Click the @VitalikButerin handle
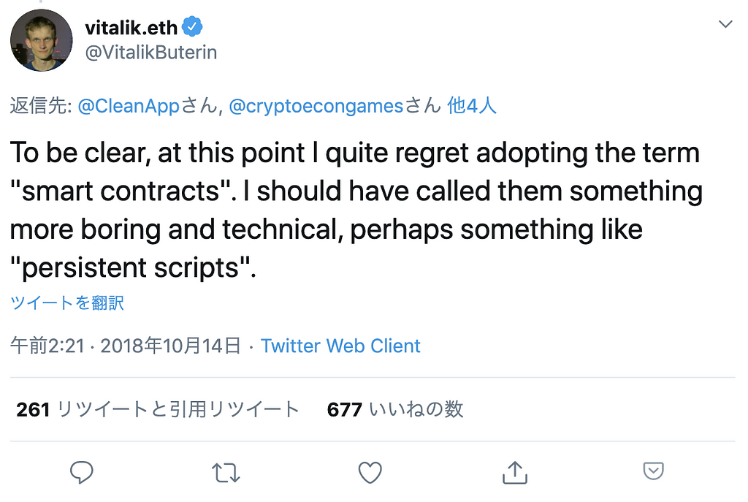Image resolution: width=748 pixels, height=502 pixels. [151, 53]
